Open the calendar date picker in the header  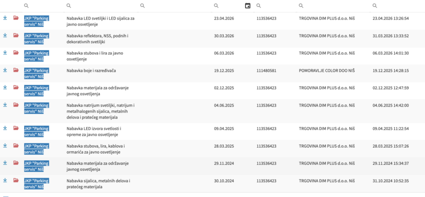pos(247,6)
